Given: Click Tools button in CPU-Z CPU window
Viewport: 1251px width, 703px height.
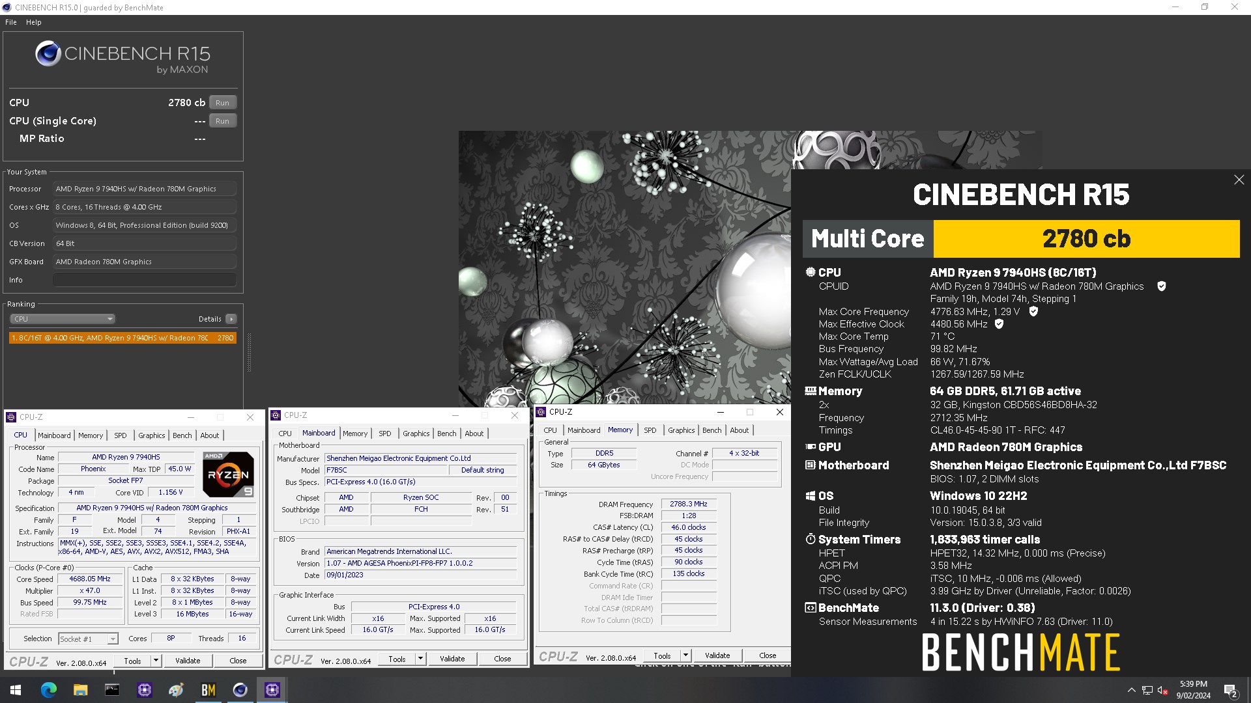Looking at the screenshot, I should point(132,661).
